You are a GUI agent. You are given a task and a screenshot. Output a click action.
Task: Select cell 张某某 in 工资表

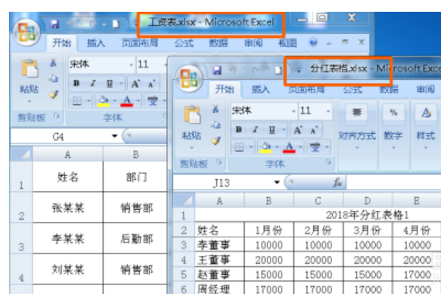[x=68, y=207]
